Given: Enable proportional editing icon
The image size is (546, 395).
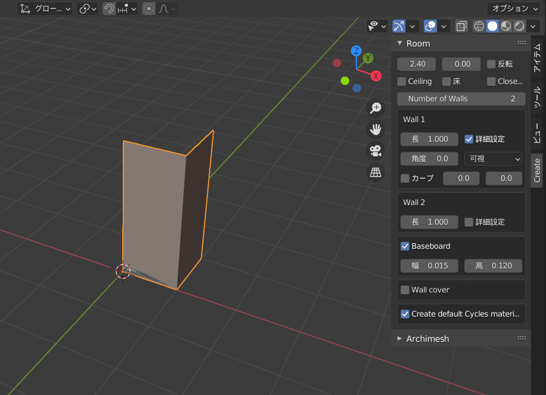Looking at the screenshot, I should [149, 9].
